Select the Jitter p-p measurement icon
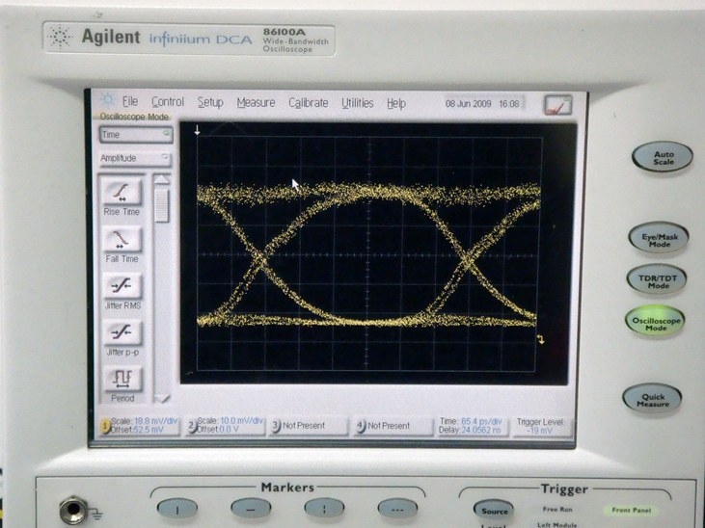Image resolution: width=705 pixels, height=528 pixels. click(x=122, y=332)
